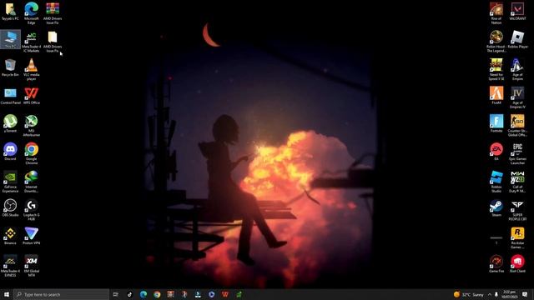Open Microsoft Edge from the taskbar
The height and width of the screenshot is (300, 534).
[x=143, y=294]
